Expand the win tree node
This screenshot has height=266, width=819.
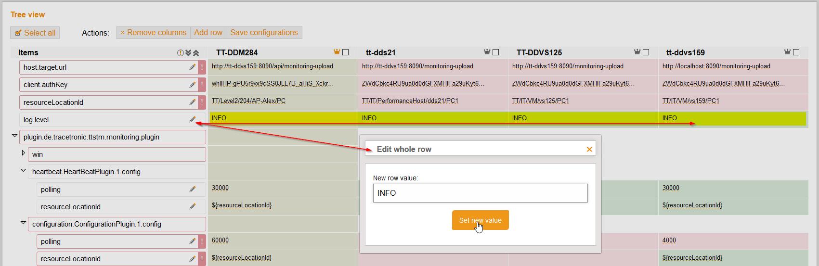(23, 153)
